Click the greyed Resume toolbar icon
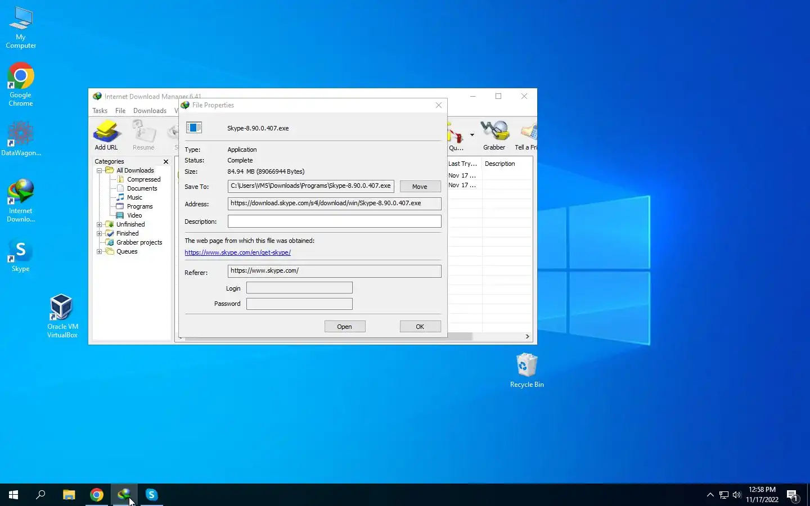 143,135
